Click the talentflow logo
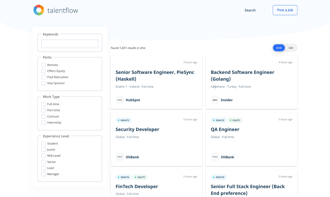Screen dimensions: 330x197 tap(55, 10)
